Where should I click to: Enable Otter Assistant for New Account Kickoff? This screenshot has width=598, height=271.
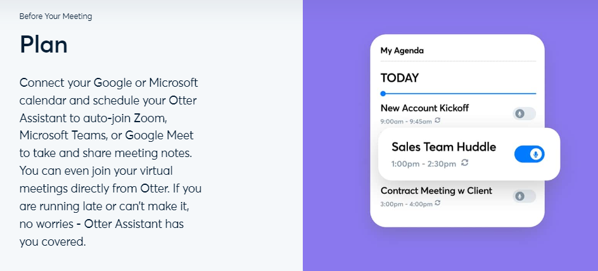point(524,114)
